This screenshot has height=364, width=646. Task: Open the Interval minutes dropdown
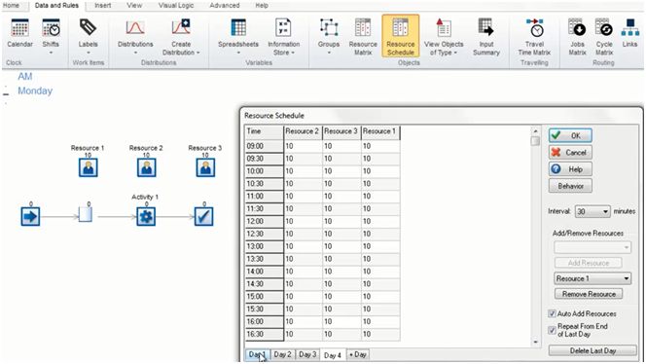[592, 211]
